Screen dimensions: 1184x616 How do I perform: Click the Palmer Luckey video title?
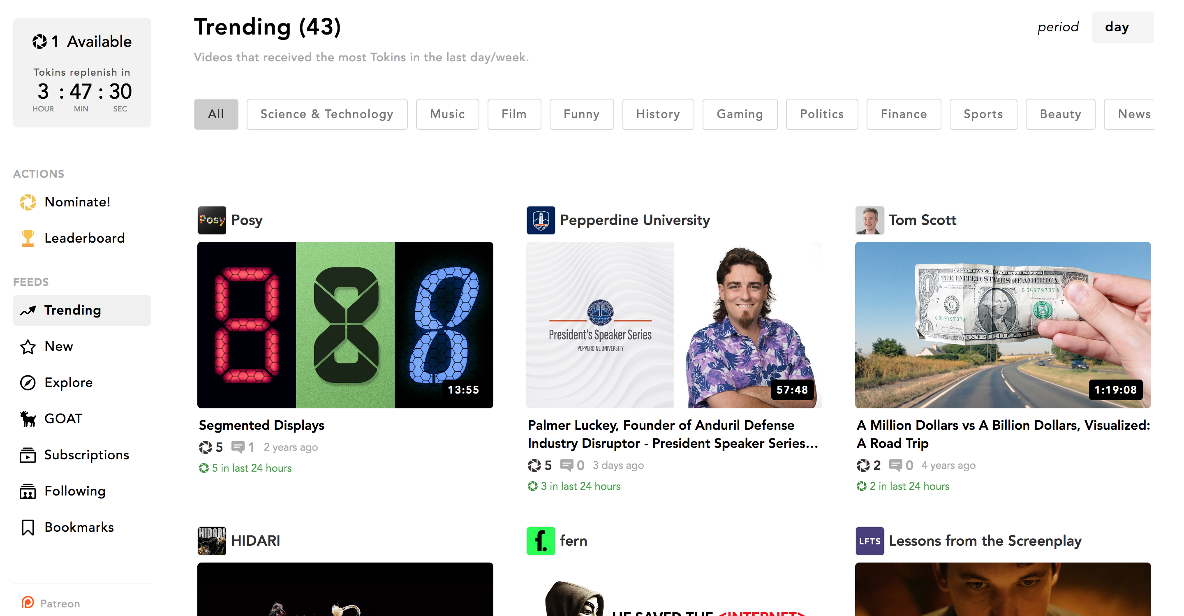[x=673, y=434]
